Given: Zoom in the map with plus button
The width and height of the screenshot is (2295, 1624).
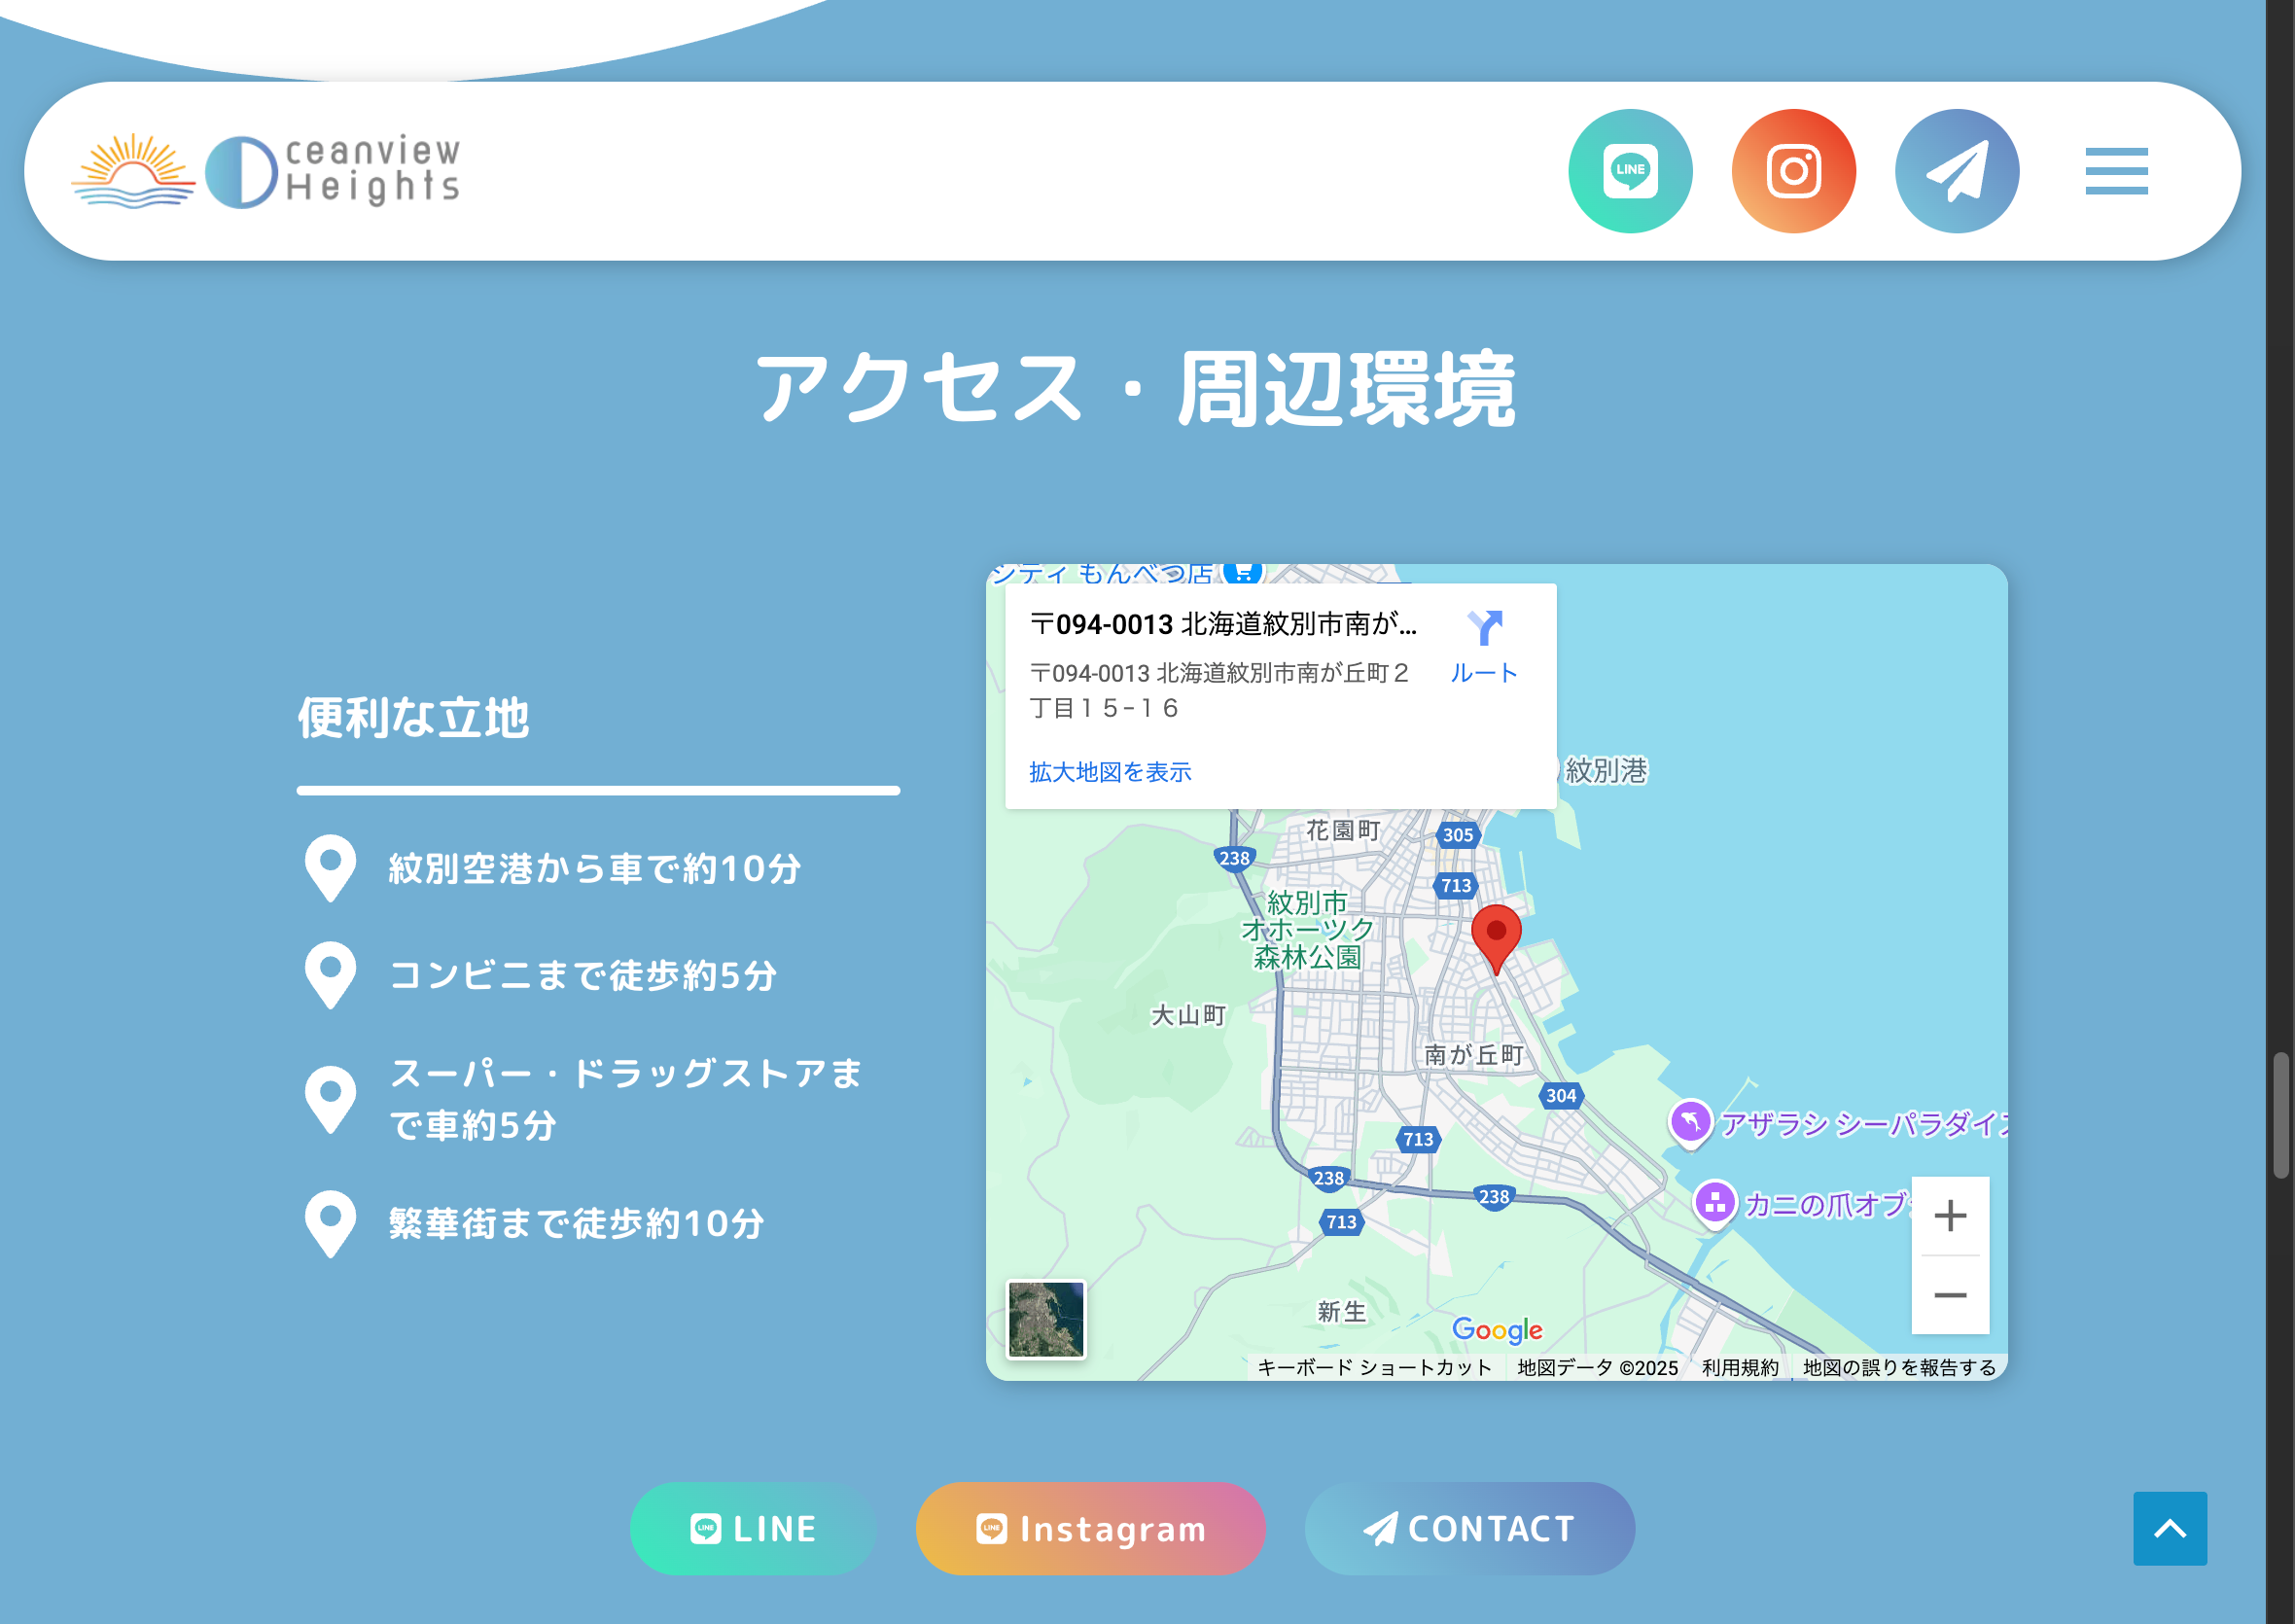Looking at the screenshot, I should point(1950,1216).
